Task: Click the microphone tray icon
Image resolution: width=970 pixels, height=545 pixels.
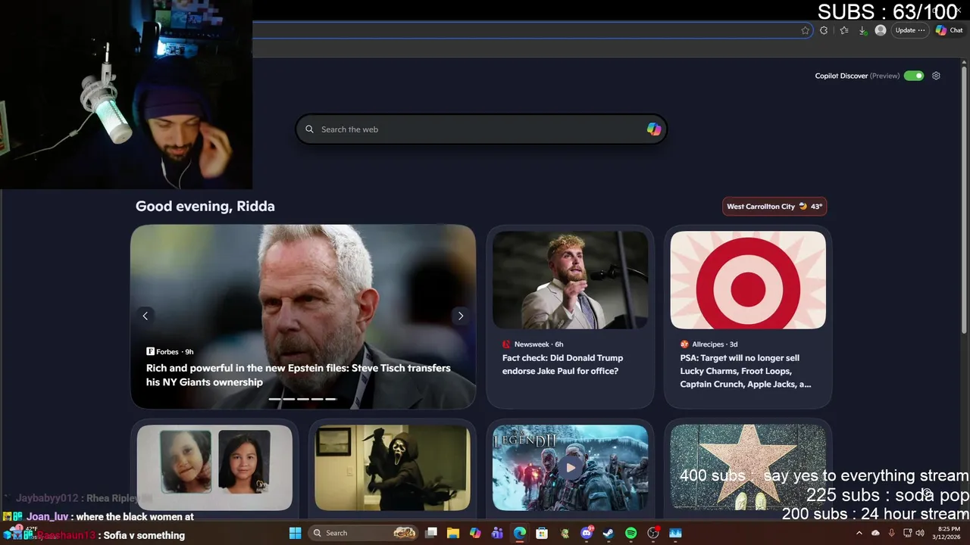Action: (891, 533)
